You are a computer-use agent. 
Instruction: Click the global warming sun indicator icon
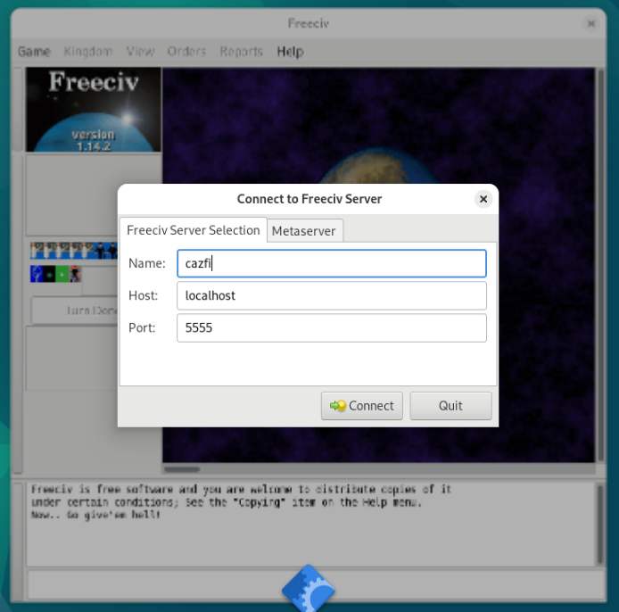click(50, 274)
